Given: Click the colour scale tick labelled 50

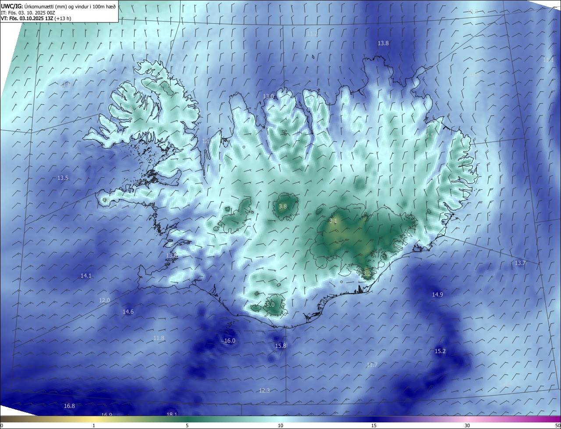Looking at the screenshot, I should click(557, 425).
